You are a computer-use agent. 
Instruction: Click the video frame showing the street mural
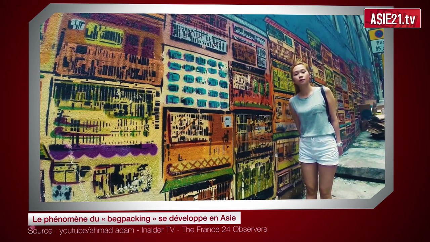(212, 108)
